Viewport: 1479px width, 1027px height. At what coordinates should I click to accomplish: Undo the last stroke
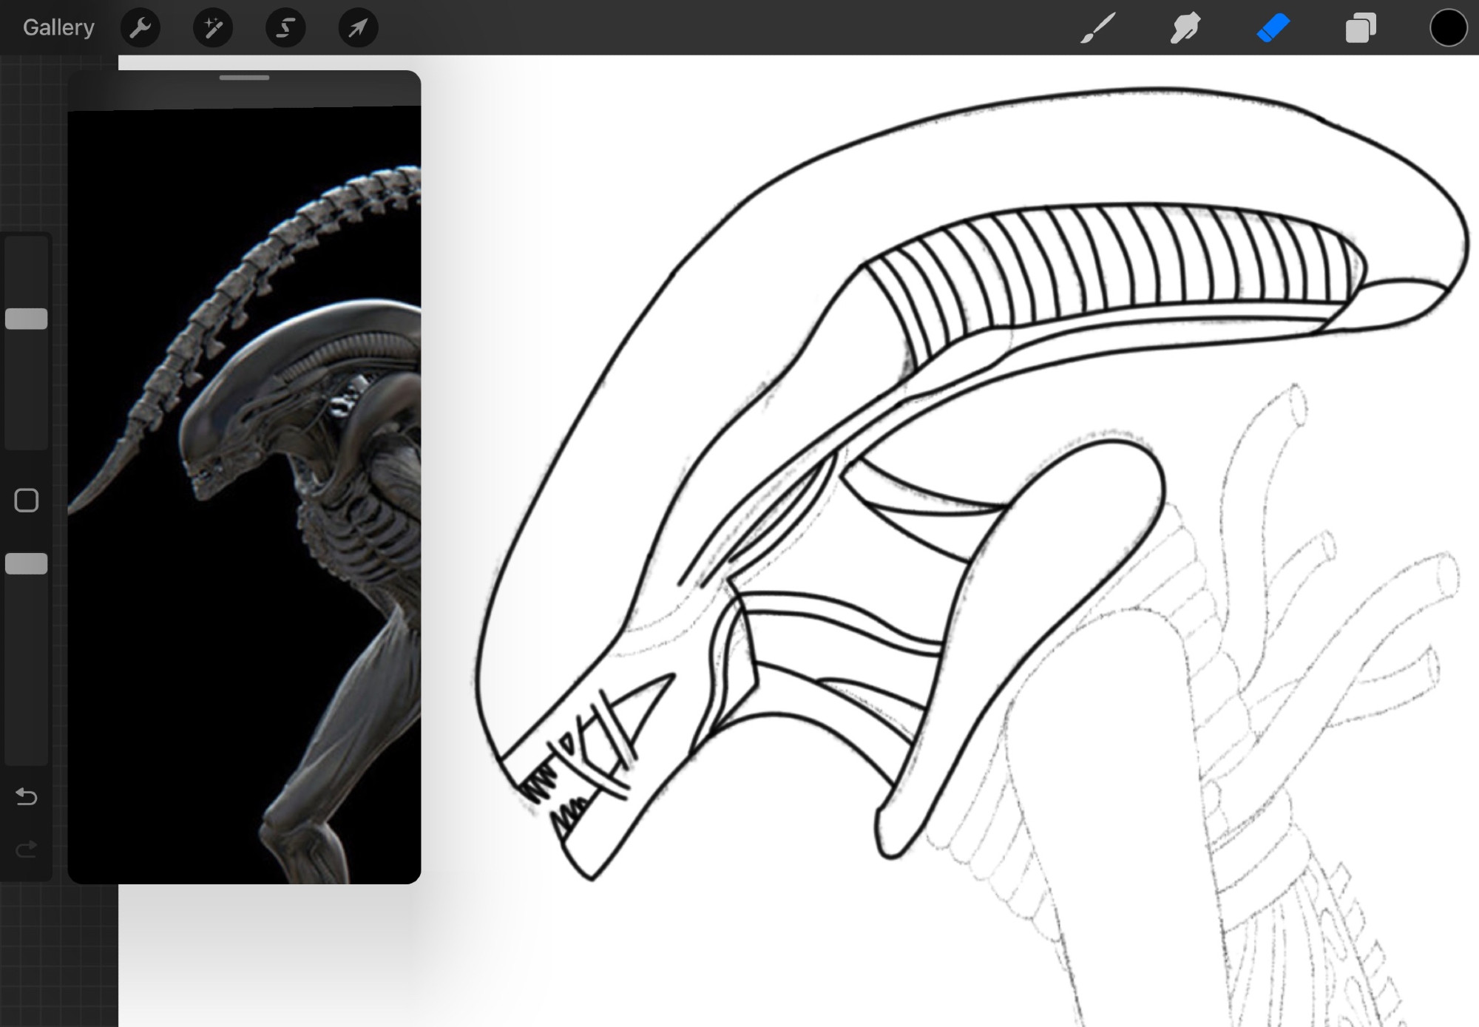pos(27,796)
